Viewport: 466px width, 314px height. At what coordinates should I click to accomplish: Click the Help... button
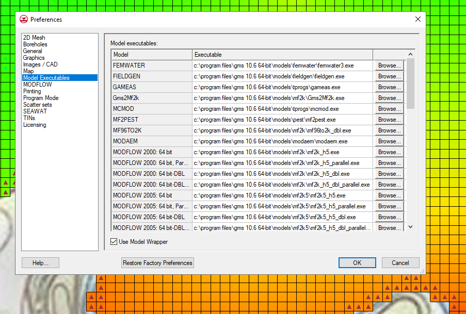click(40, 263)
